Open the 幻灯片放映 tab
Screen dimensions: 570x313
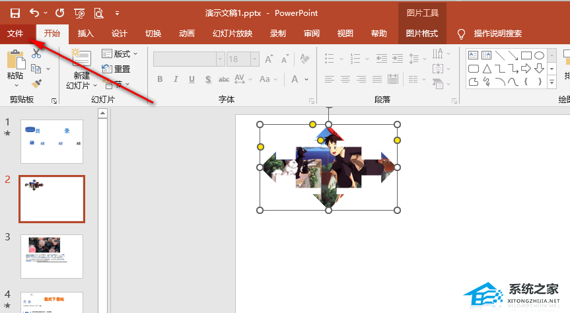[x=232, y=34]
